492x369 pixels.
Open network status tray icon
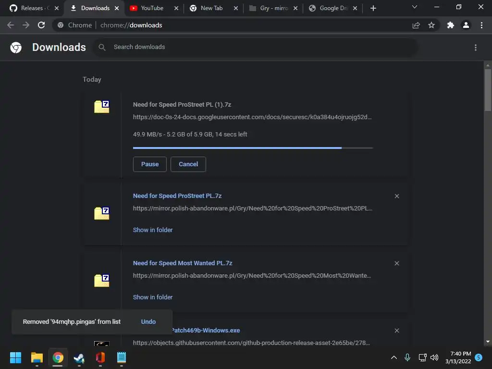(x=422, y=357)
